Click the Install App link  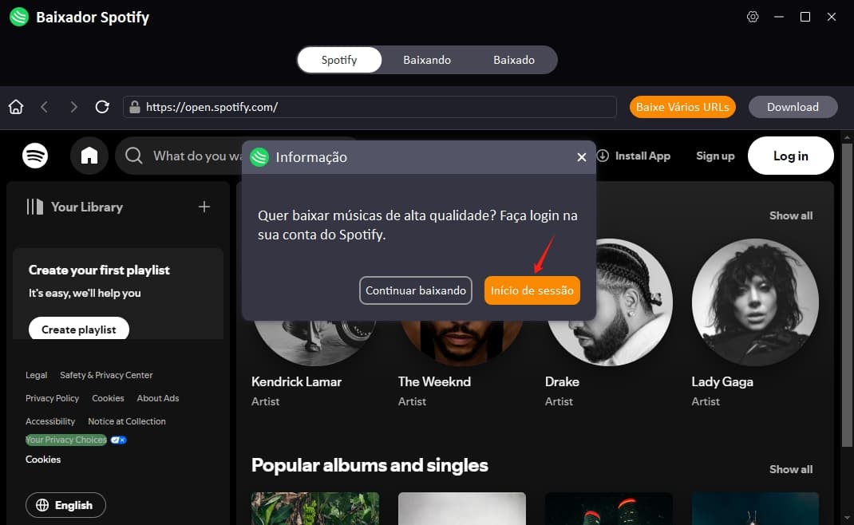pos(634,156)
